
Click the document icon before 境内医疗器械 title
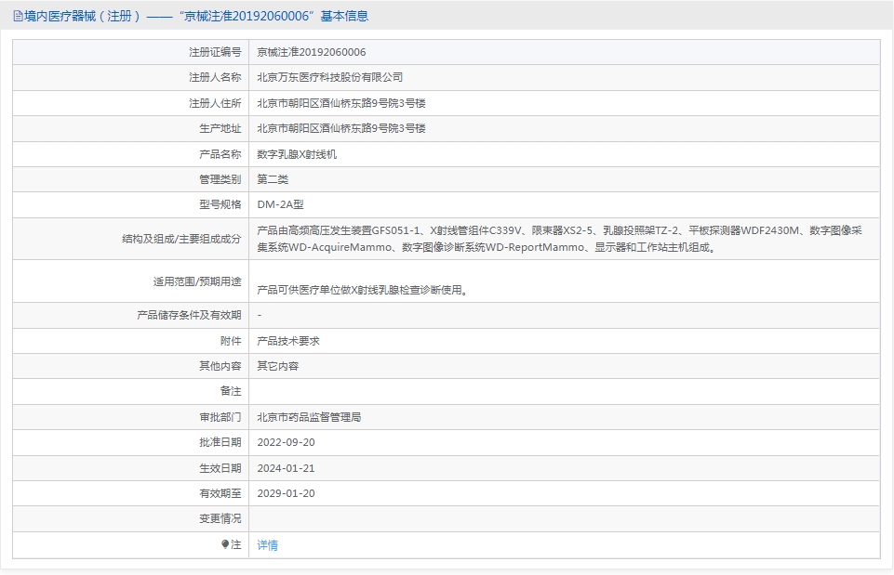click(x=19, y=16)
